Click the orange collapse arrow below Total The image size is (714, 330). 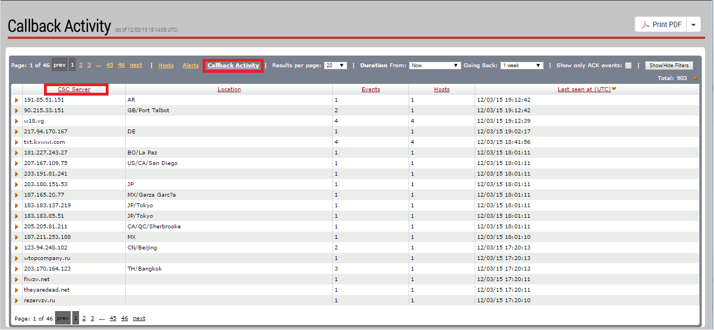[x=695, y=78]
